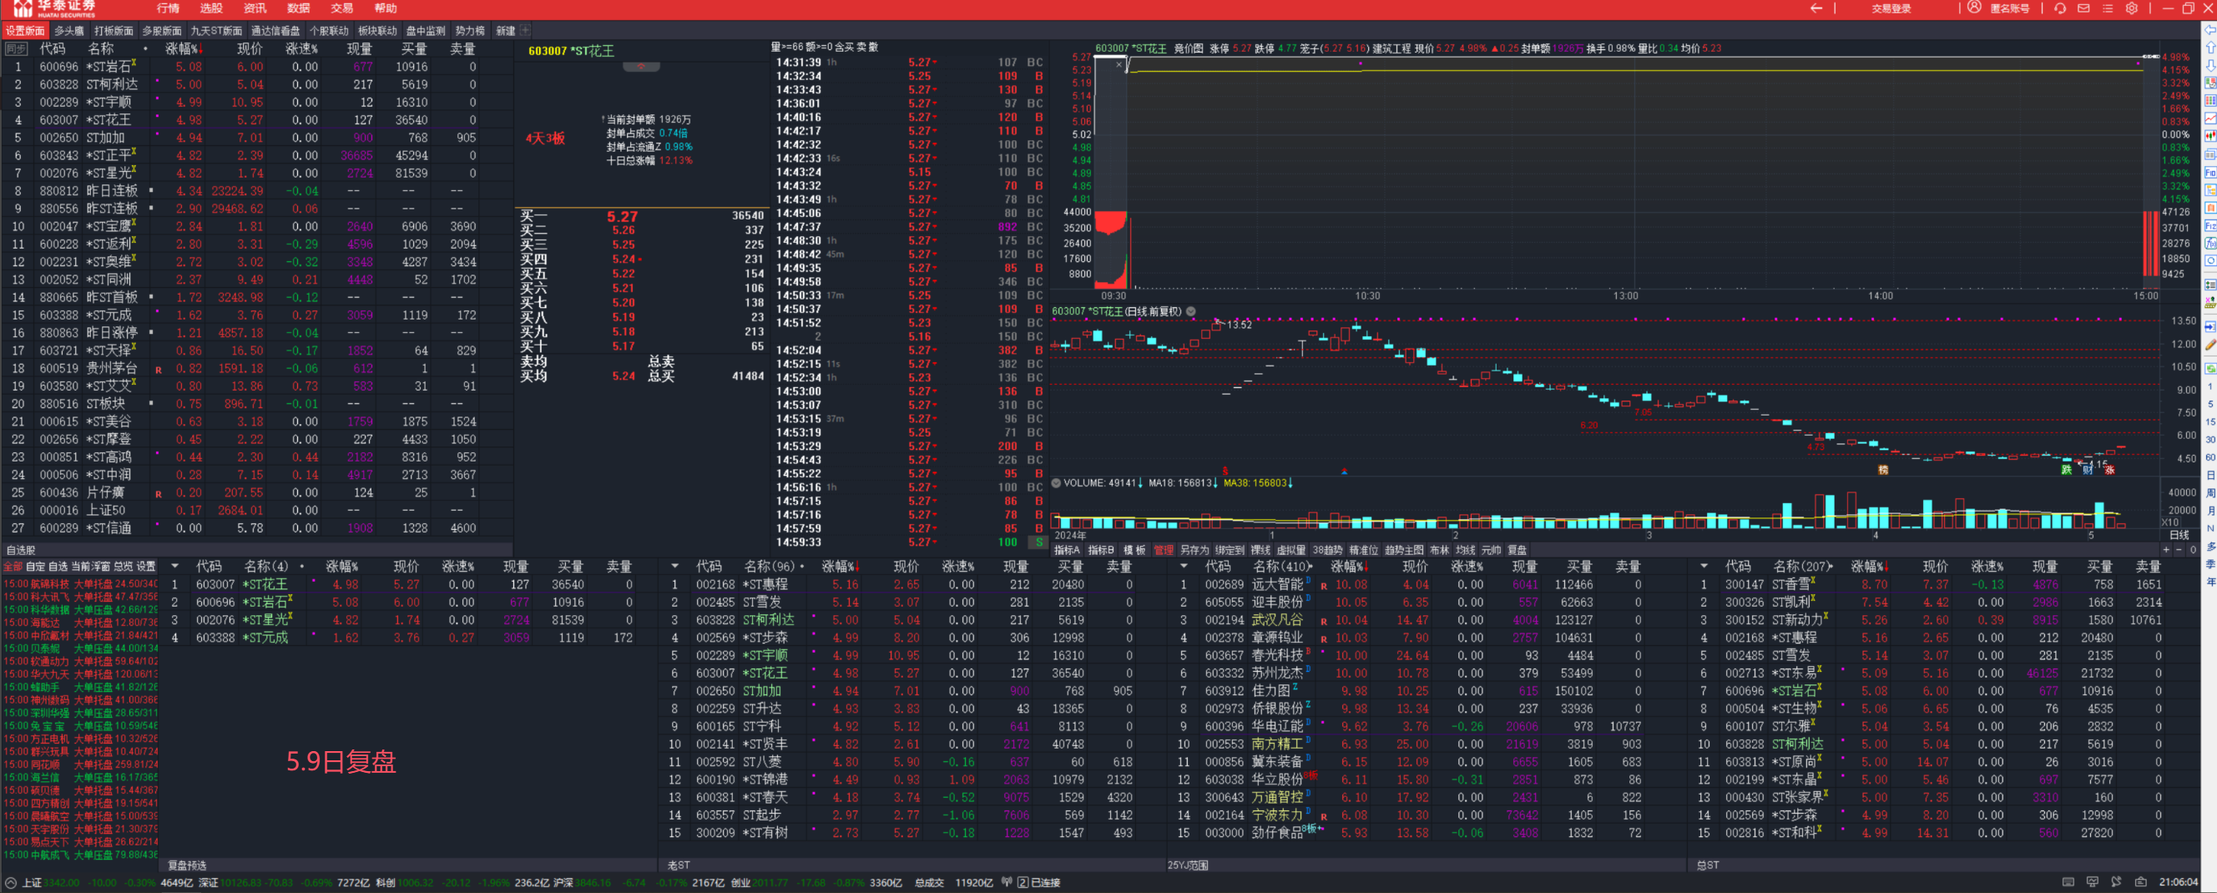2217x893 pixels.
Task: Click the 自选股 tab at the list bottom
Action: tap(21, 550)
